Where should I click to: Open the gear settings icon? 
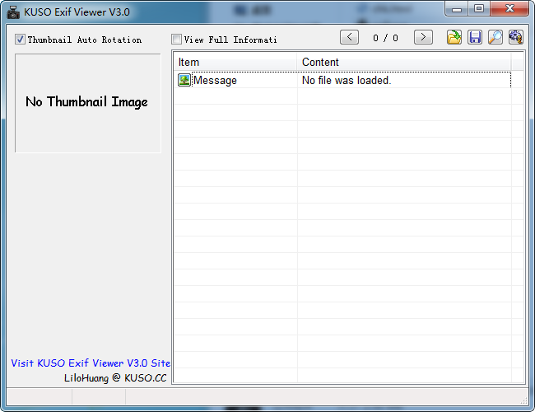pos(516,37)
